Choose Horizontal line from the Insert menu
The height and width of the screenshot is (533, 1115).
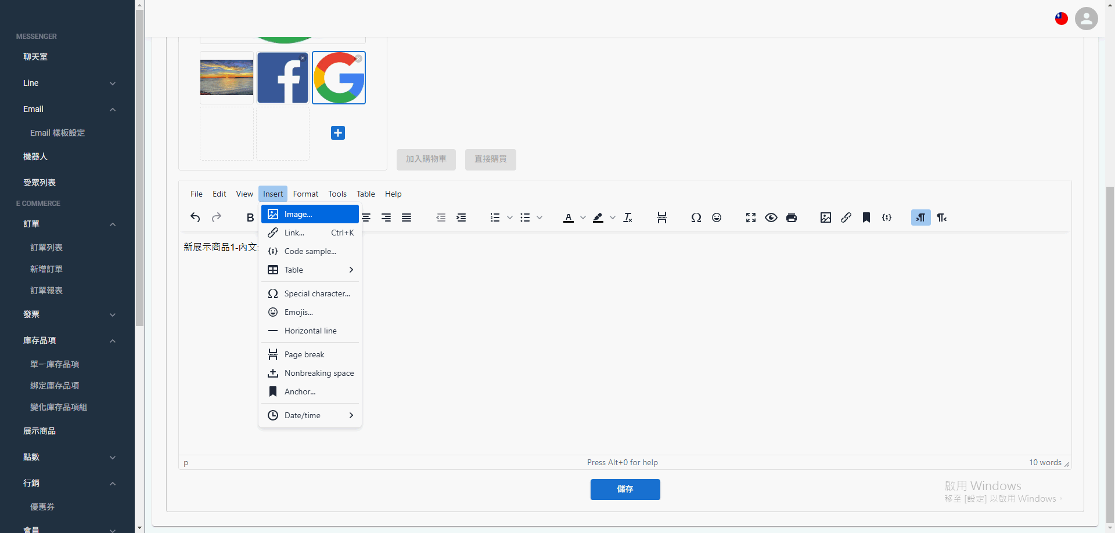(x=310, y=331)
